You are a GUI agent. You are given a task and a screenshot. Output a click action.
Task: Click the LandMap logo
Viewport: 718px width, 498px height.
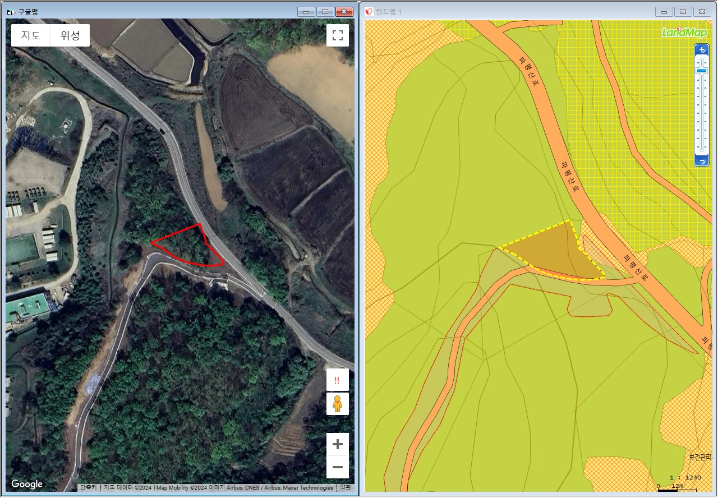(684, 32)
